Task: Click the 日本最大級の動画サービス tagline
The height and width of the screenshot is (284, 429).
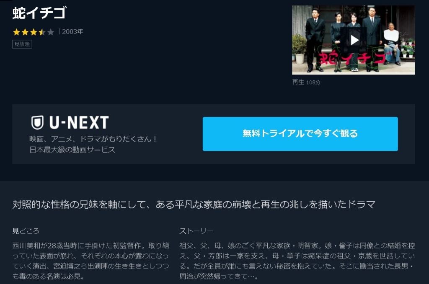Action: (72, 150)
